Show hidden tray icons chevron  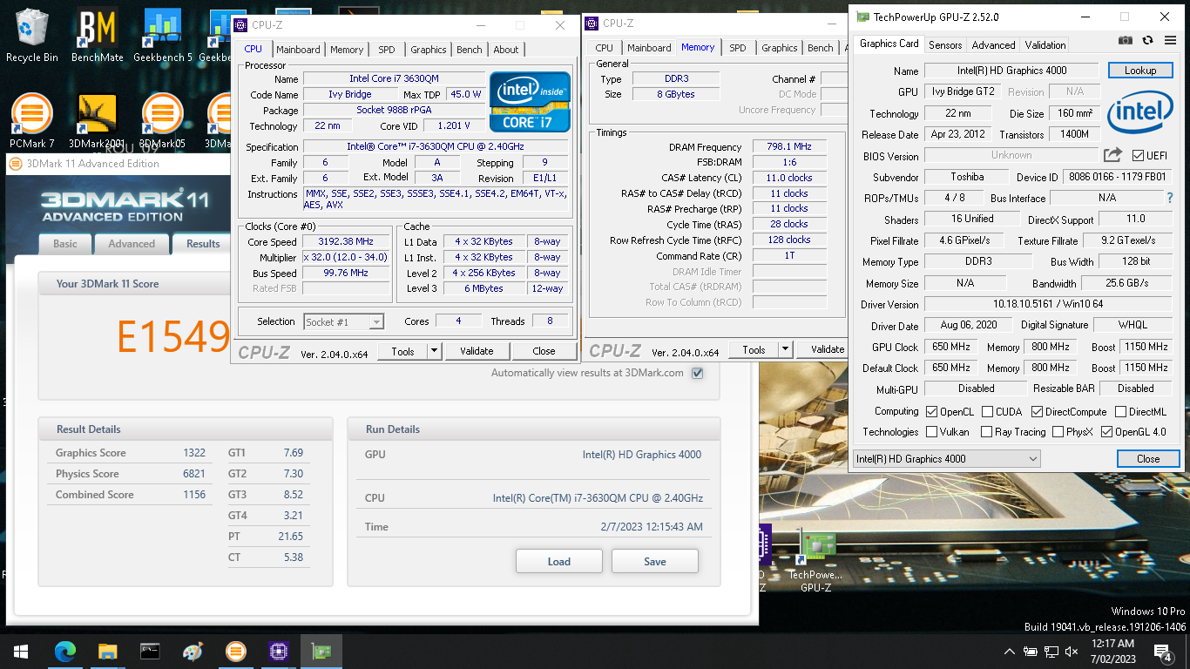[x=1010, y=652]
